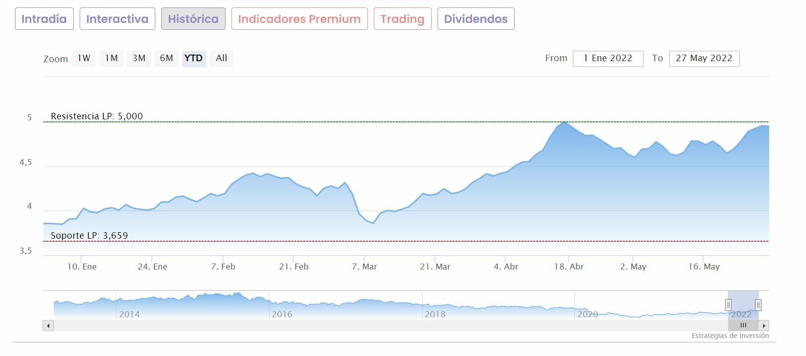Open the Interactiva chart tab
The width and height of the screenshot is (806, 356).
117,19
